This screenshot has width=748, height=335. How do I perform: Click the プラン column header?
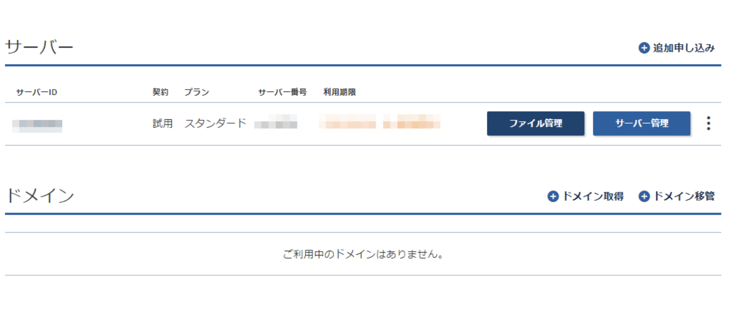[196, 92]
